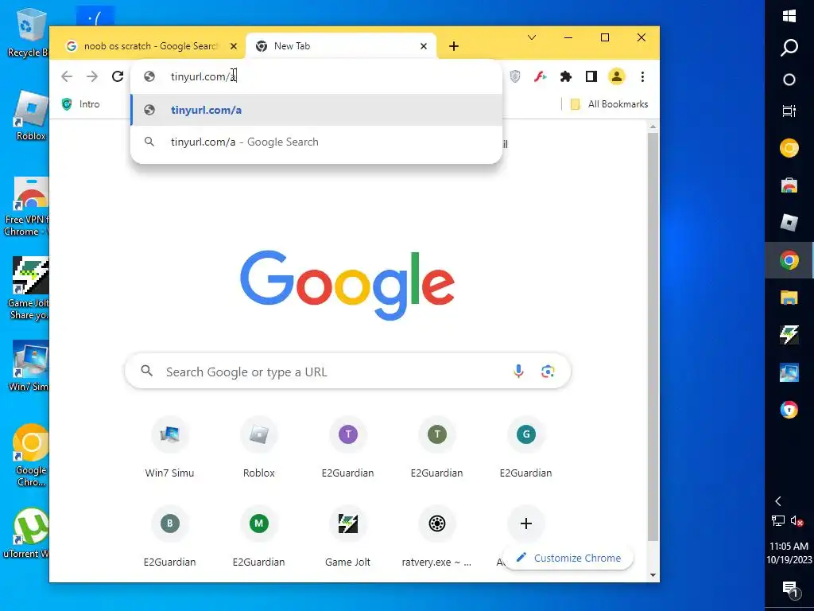Click the scrollbar up arrow
814x611 pixels.
pyautogui.click(x=653, y=126)
